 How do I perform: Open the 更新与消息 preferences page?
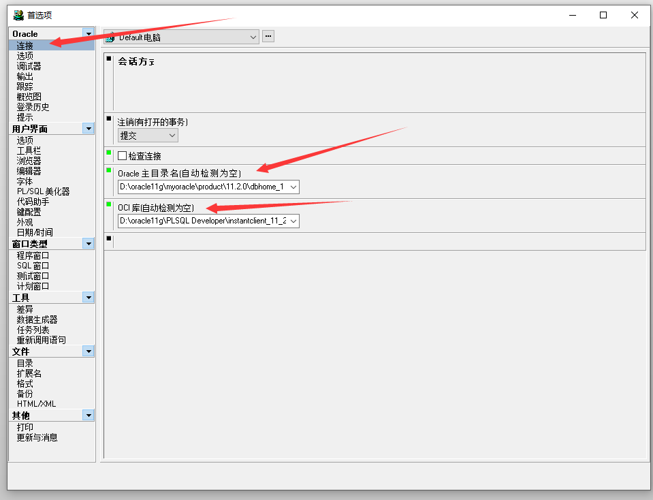point(37,437)
